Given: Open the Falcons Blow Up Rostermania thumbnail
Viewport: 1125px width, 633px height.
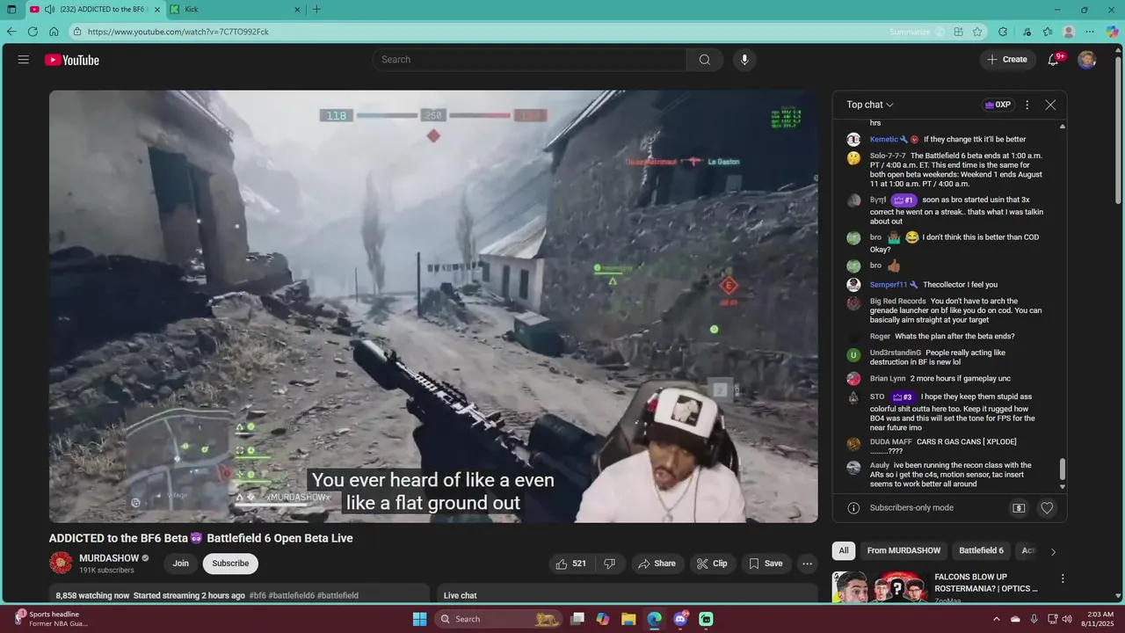Looking at the screenshot, I should coord(880,586).
